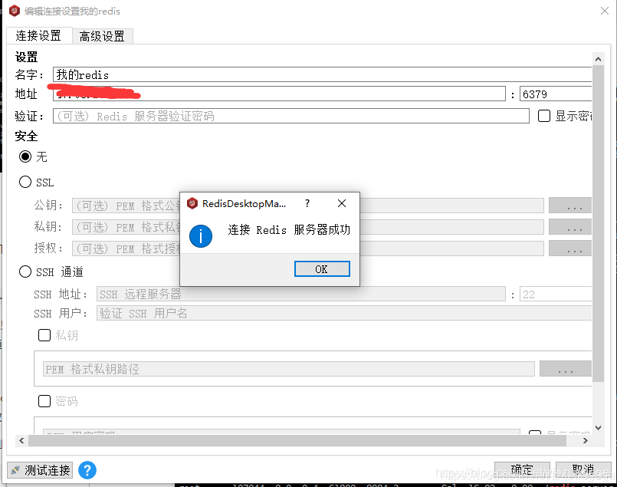
Task: Open the 高级设置 tab
Action: [x=102, y=36]
